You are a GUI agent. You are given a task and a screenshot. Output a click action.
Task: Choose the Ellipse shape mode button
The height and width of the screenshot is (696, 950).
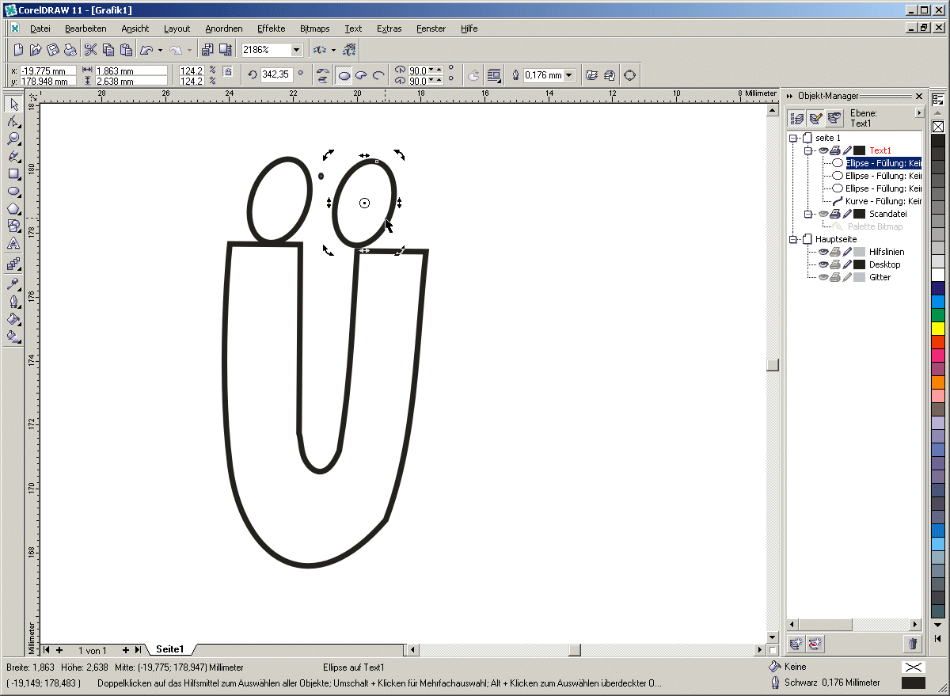click(344, 75)
